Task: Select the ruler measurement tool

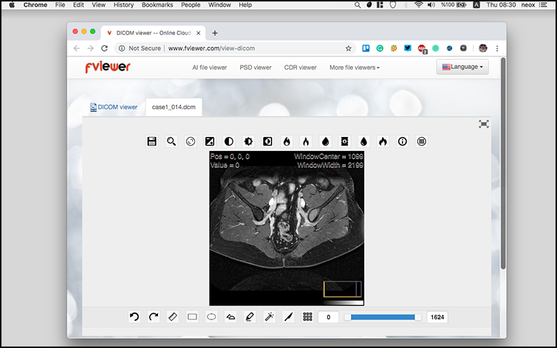Action: pyautogui.click(x=173, y=317)
